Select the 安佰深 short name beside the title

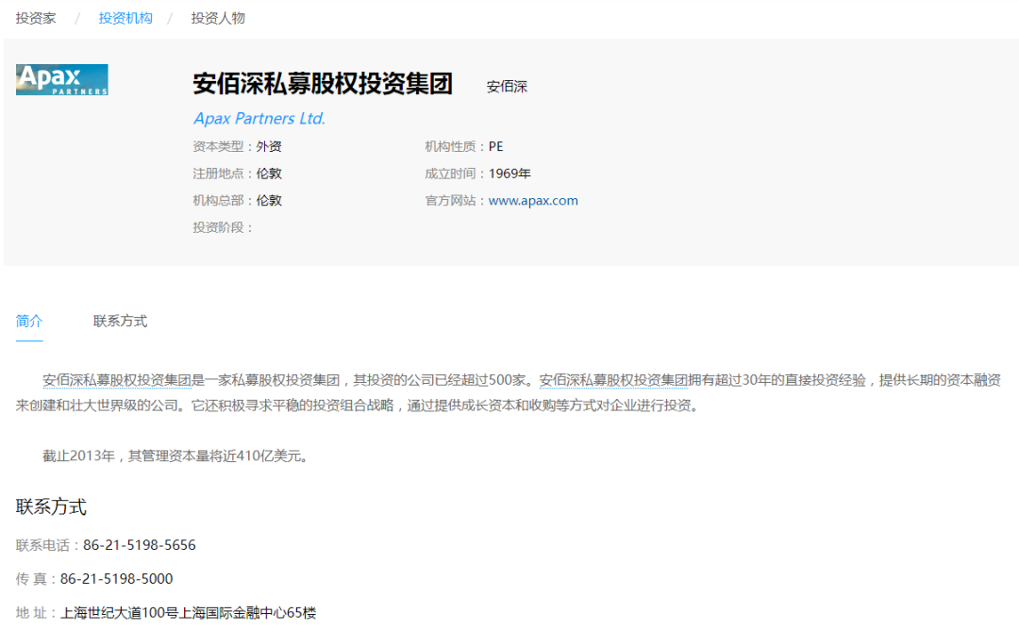click(x=507, y=87)
